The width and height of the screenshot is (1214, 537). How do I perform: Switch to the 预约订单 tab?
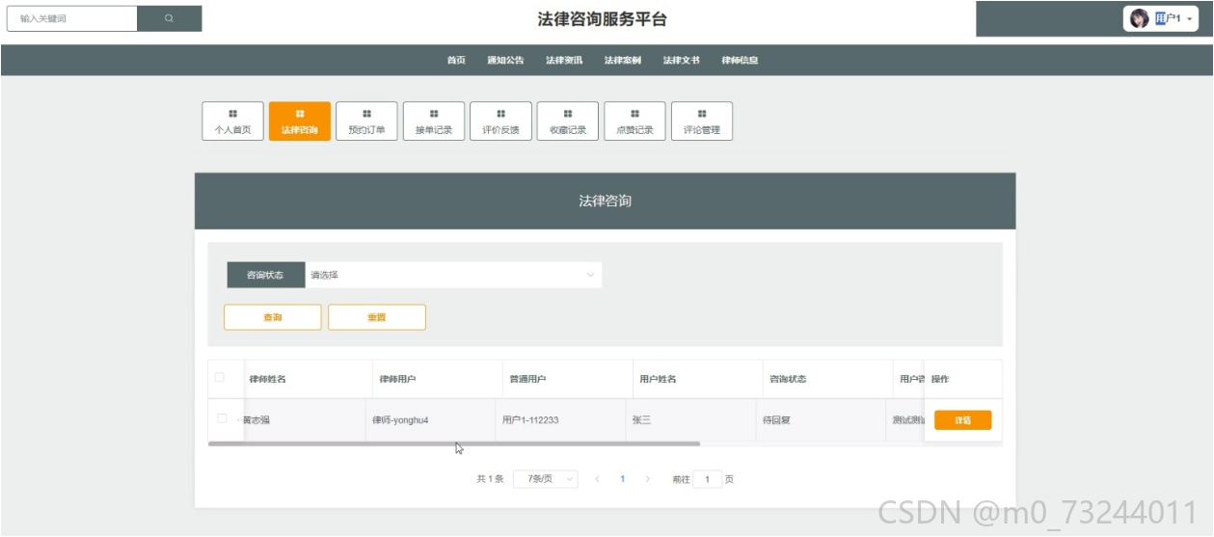coord(366,121)
